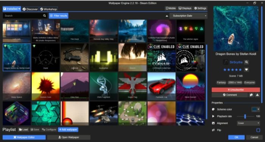Click the Playback rate slider handle
Image resolution: width=265 pixels, height=142 pixels.
point(245,116)
